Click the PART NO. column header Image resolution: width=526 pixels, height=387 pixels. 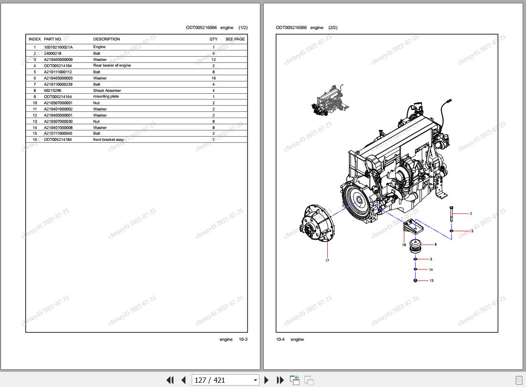point(53,39)
